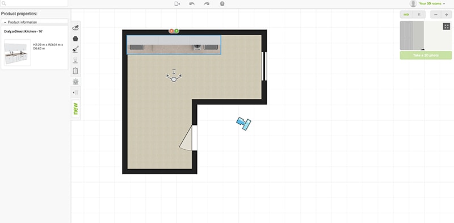Select the room shape tool
The image size is (454, 223).
click(75, 39)
